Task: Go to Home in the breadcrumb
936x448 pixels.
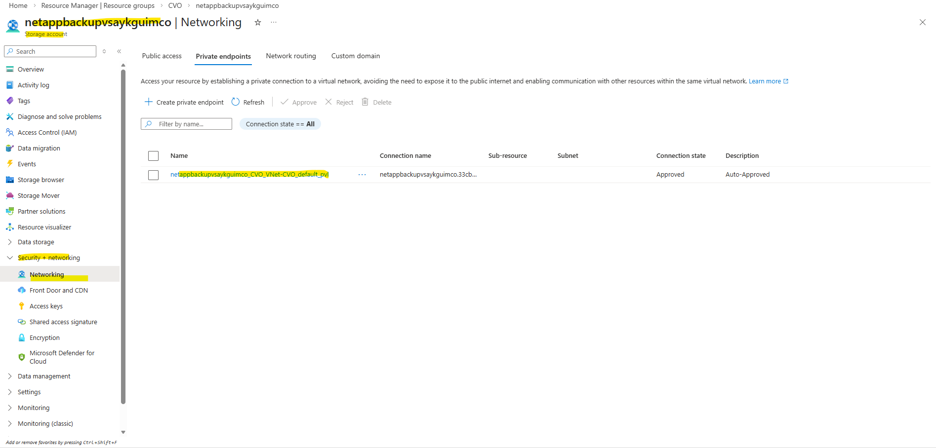Action: tap(18, 5)
